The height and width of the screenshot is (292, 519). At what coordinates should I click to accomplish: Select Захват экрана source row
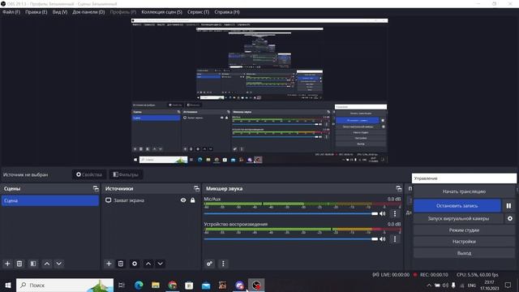152,200
